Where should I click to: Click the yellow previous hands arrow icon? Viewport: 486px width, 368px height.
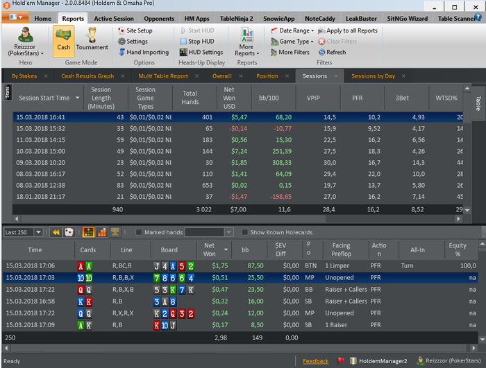(x=56, y=232)
